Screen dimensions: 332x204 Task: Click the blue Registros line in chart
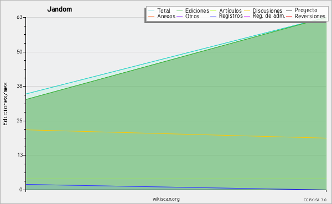(x=176, y=187)
